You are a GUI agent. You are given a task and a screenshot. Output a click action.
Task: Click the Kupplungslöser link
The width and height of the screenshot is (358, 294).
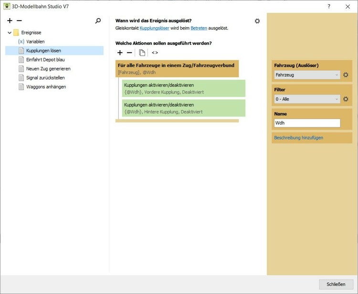[x=154, y=28]
